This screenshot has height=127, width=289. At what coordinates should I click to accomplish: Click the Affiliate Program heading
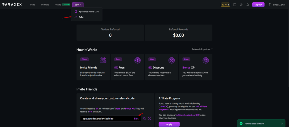coord(169,98)
